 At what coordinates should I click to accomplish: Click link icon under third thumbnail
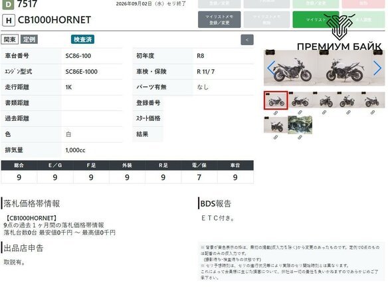click(x=324, y=112)
